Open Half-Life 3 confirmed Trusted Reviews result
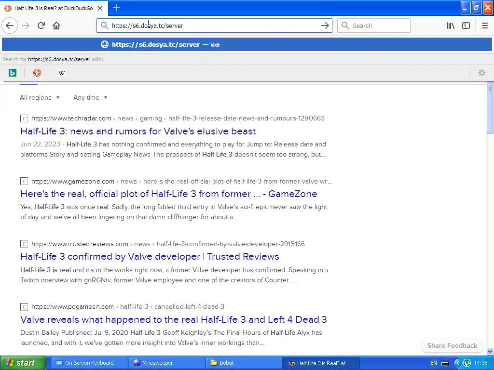494x370 pixels. pos(150,256)
